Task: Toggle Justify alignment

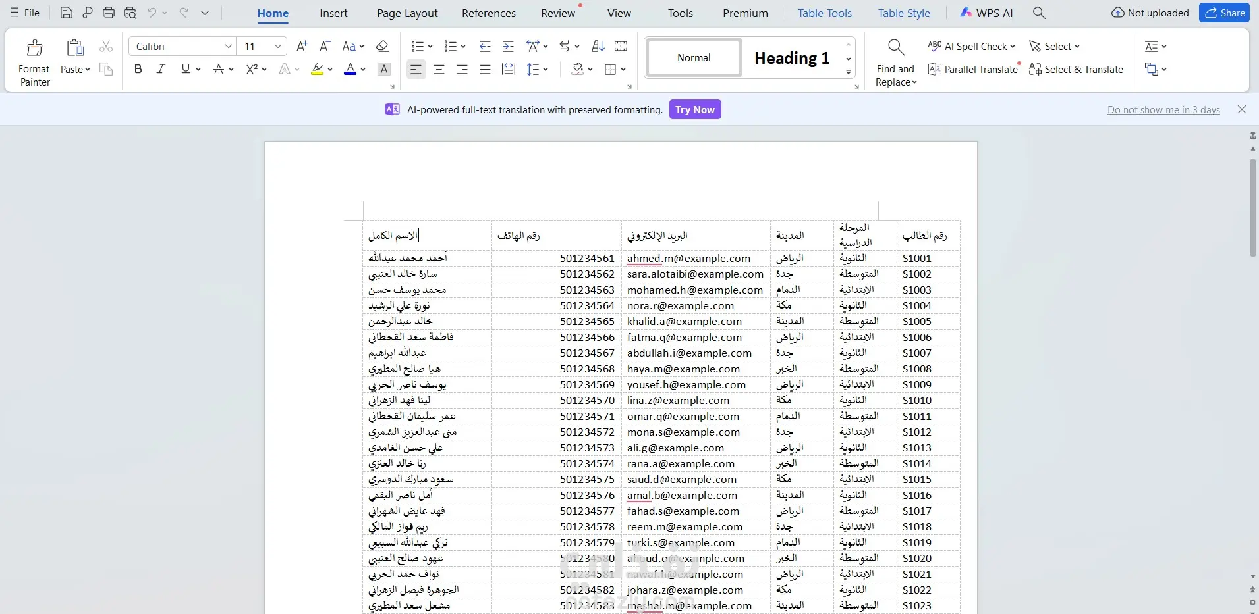Action: coord(485,69)
